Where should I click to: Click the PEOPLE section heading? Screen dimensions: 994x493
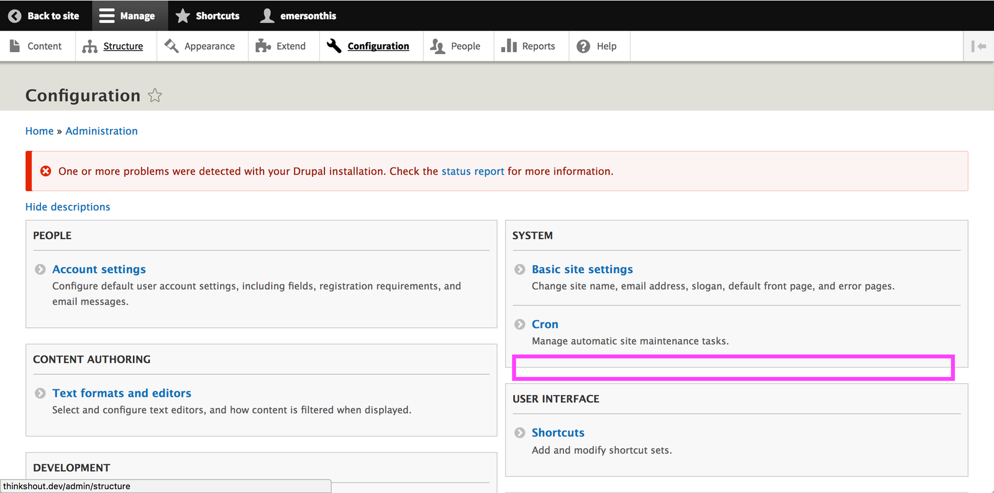pos(52,235)
